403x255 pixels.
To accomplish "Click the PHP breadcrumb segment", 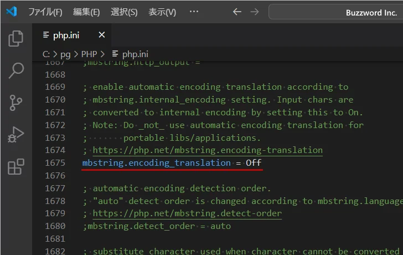I will pyautogui.click(x=89, y=54).
